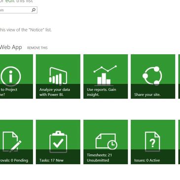Viewport: 180px width, 180px height.
Task: Click the green edit link in the top line
Action: coord(10,1)
